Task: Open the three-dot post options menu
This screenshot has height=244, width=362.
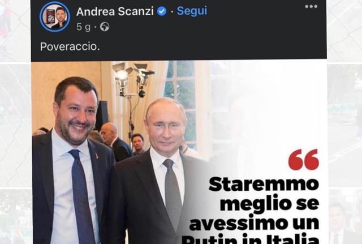Action: point(311,6)
